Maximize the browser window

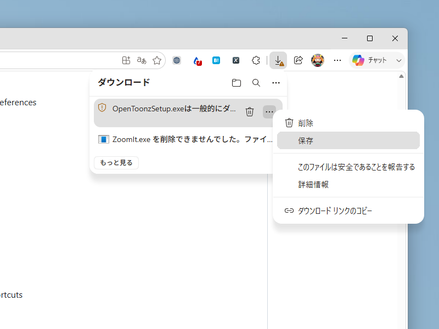[x=370, y=38]
